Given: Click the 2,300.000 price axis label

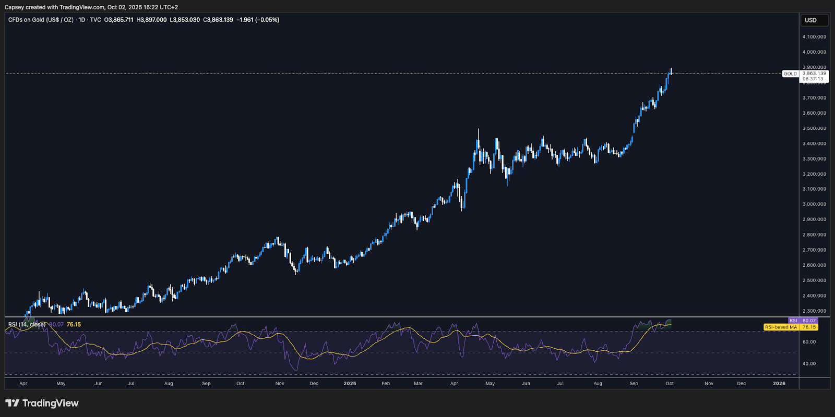Looking at the screenshot, I should pos(814,311).
